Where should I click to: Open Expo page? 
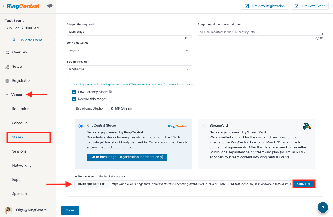(16, 180)
